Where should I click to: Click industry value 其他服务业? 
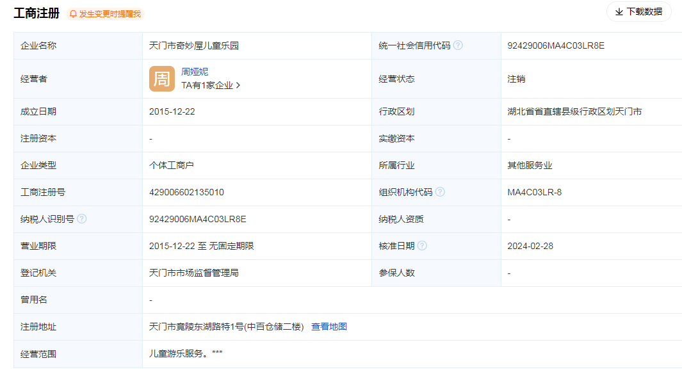click(x=530, y=165)
